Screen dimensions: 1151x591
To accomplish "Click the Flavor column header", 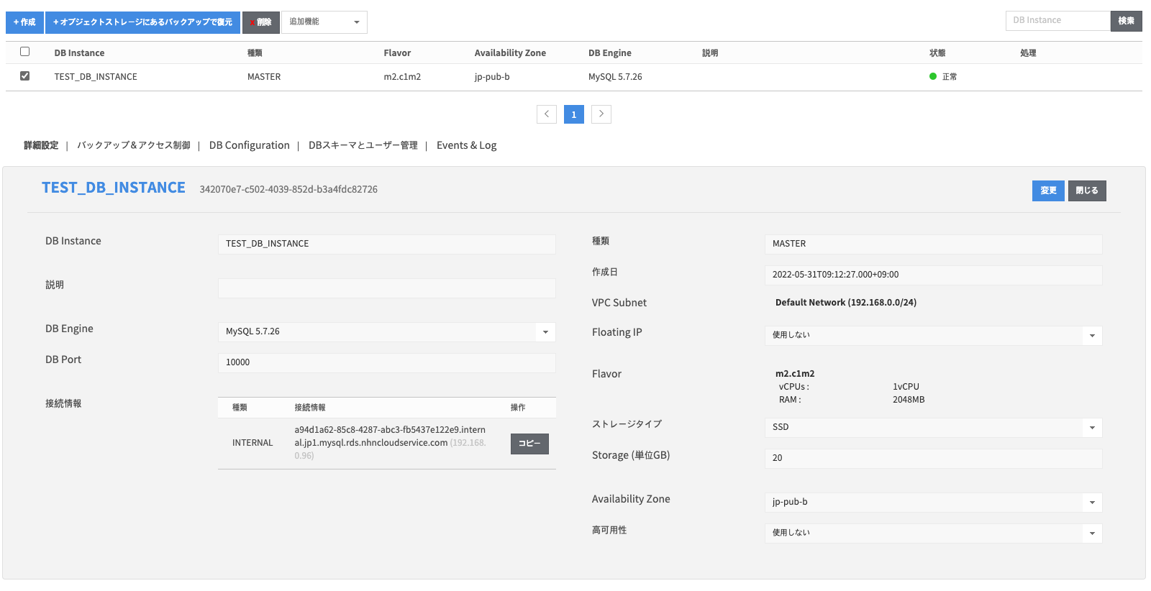I will click(397, 53).
